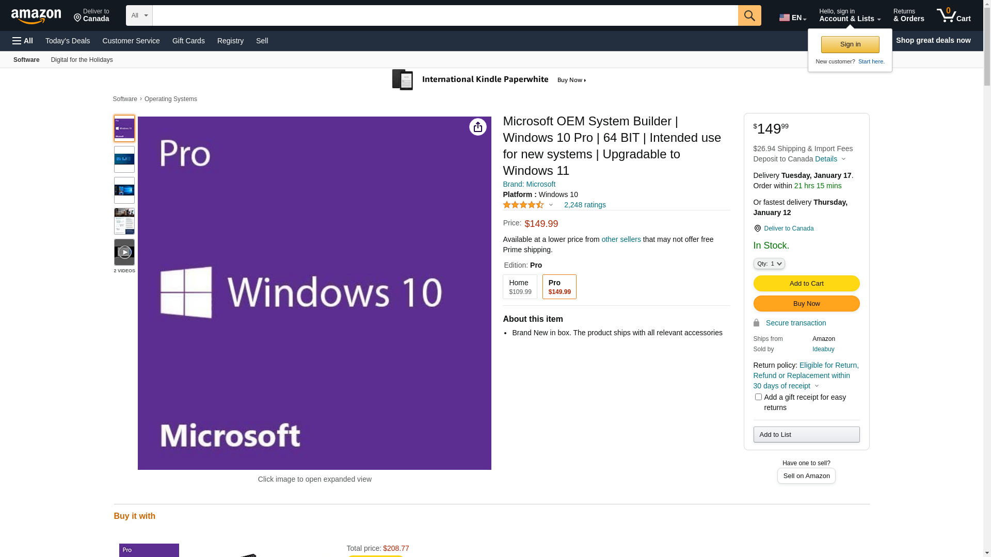Go to the Amazon home logo

coord(36,16)
